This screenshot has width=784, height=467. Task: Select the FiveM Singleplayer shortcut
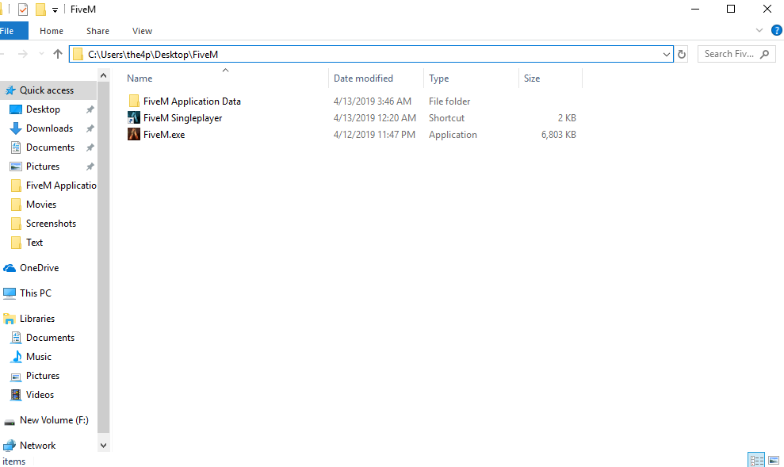point(182,118)
